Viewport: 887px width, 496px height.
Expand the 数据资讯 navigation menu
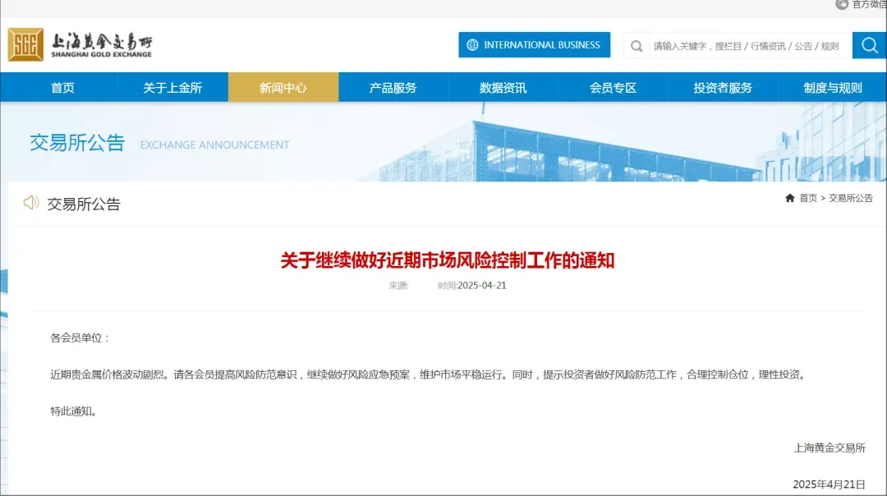tap(503, 88)
